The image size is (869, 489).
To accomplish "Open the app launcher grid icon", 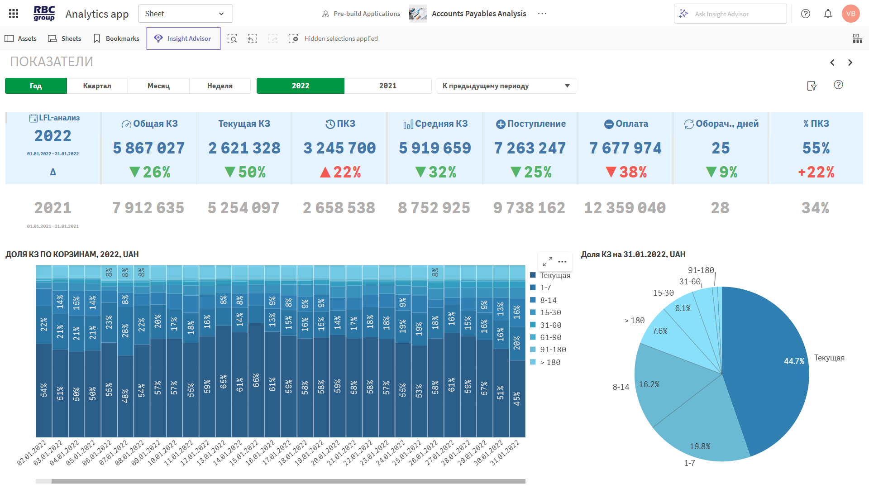I will click(14, 14).
